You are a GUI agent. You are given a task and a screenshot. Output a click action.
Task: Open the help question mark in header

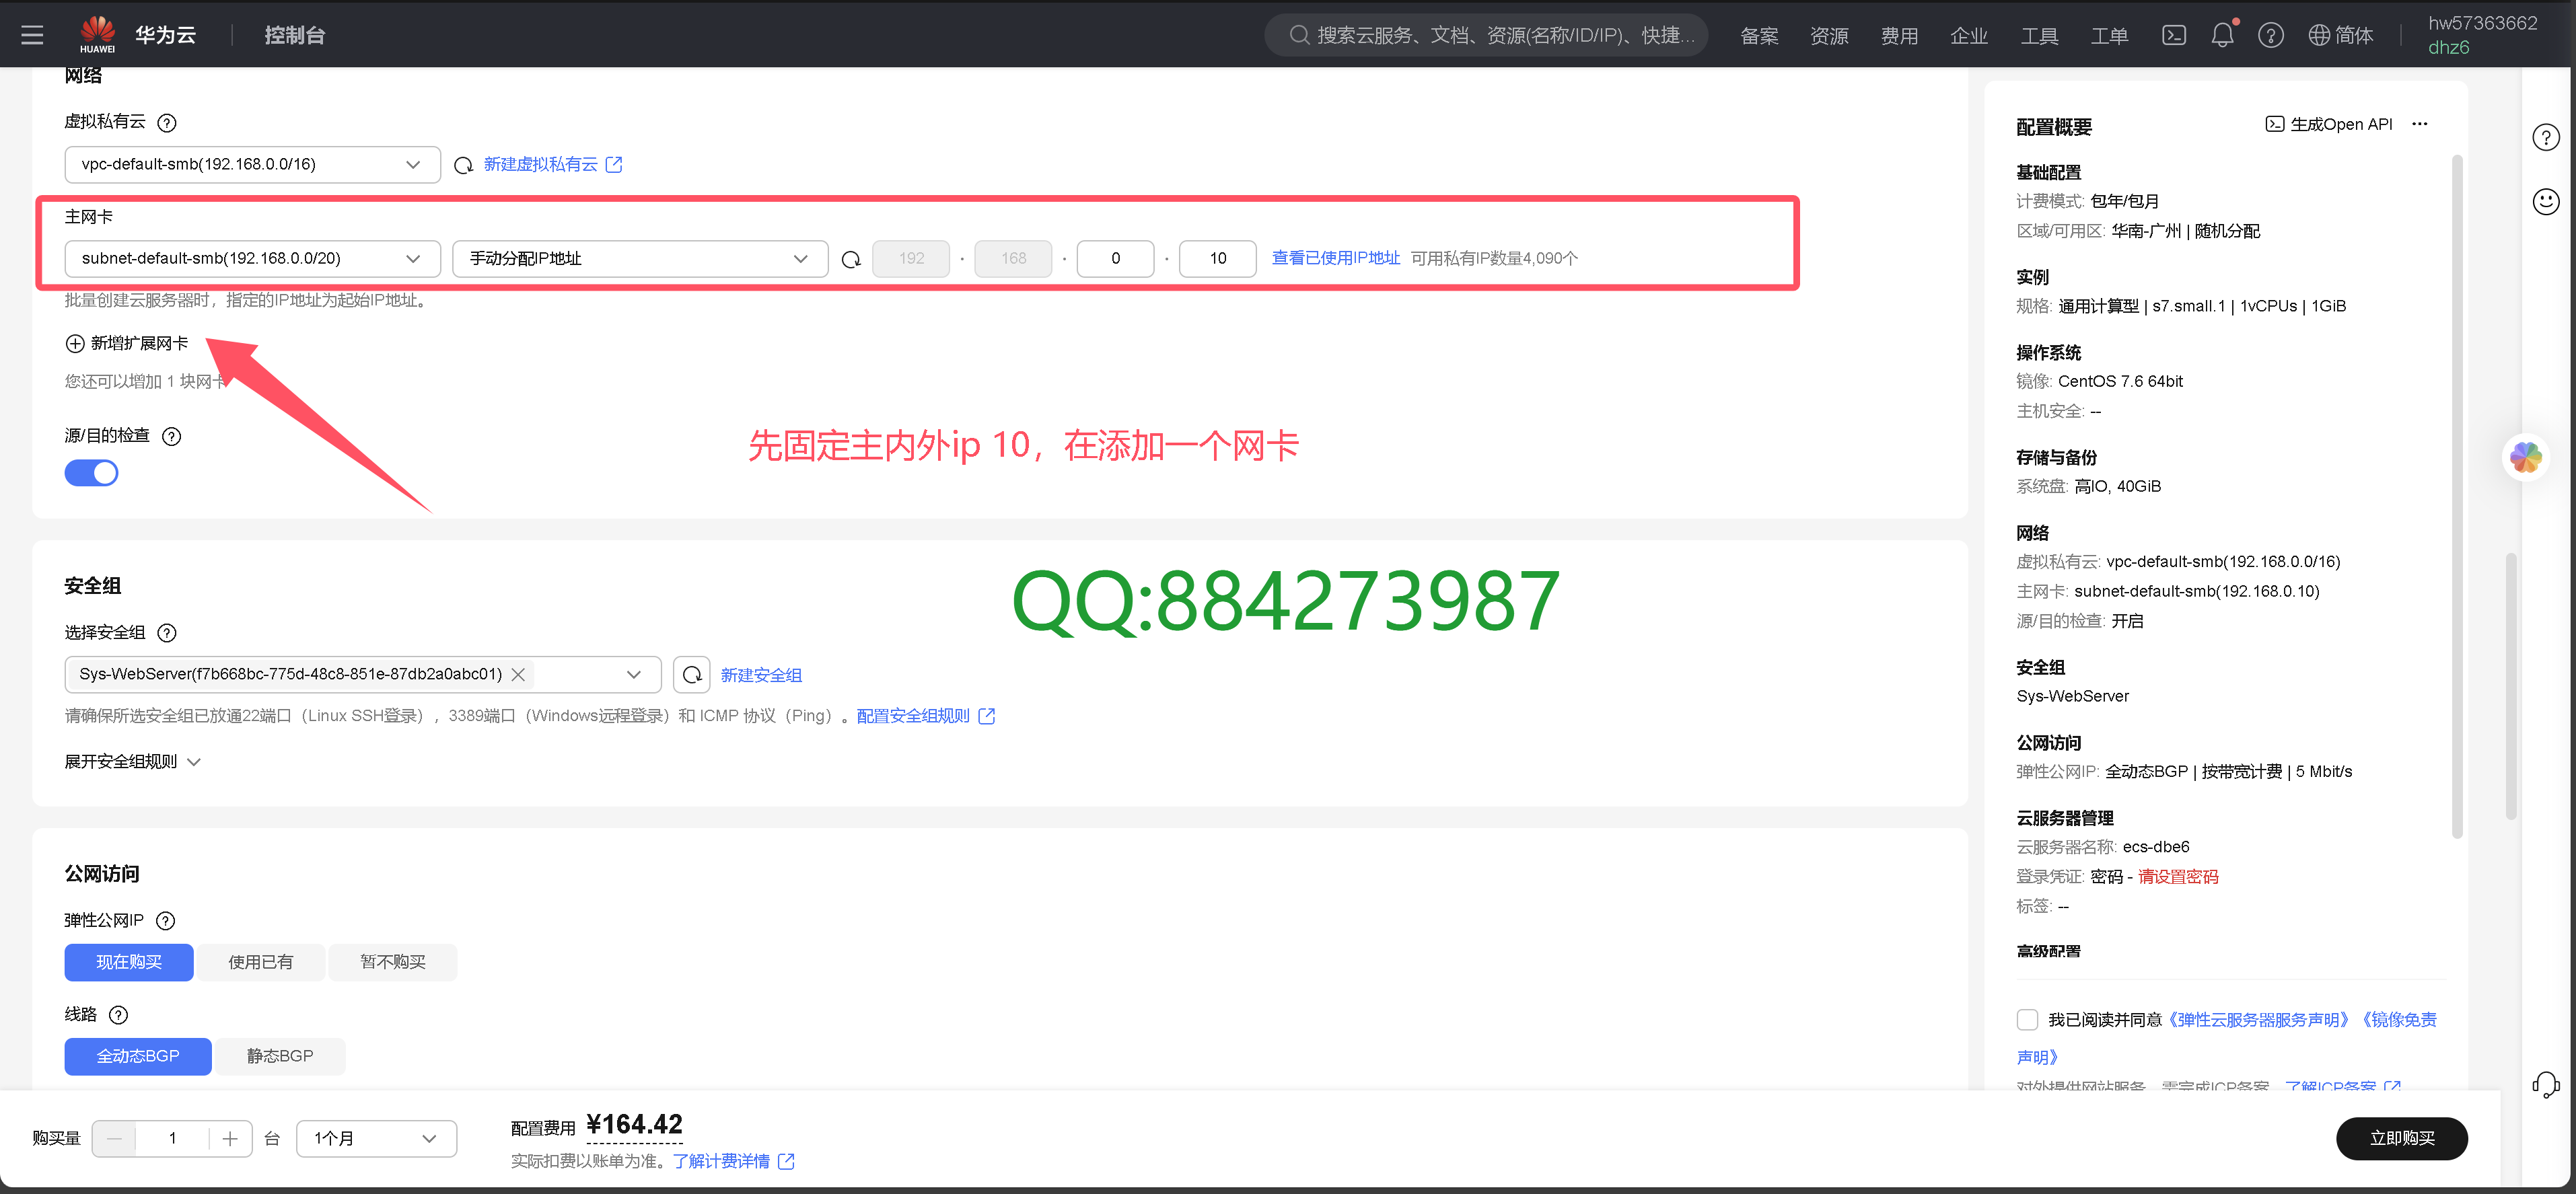click(2270, 35)
